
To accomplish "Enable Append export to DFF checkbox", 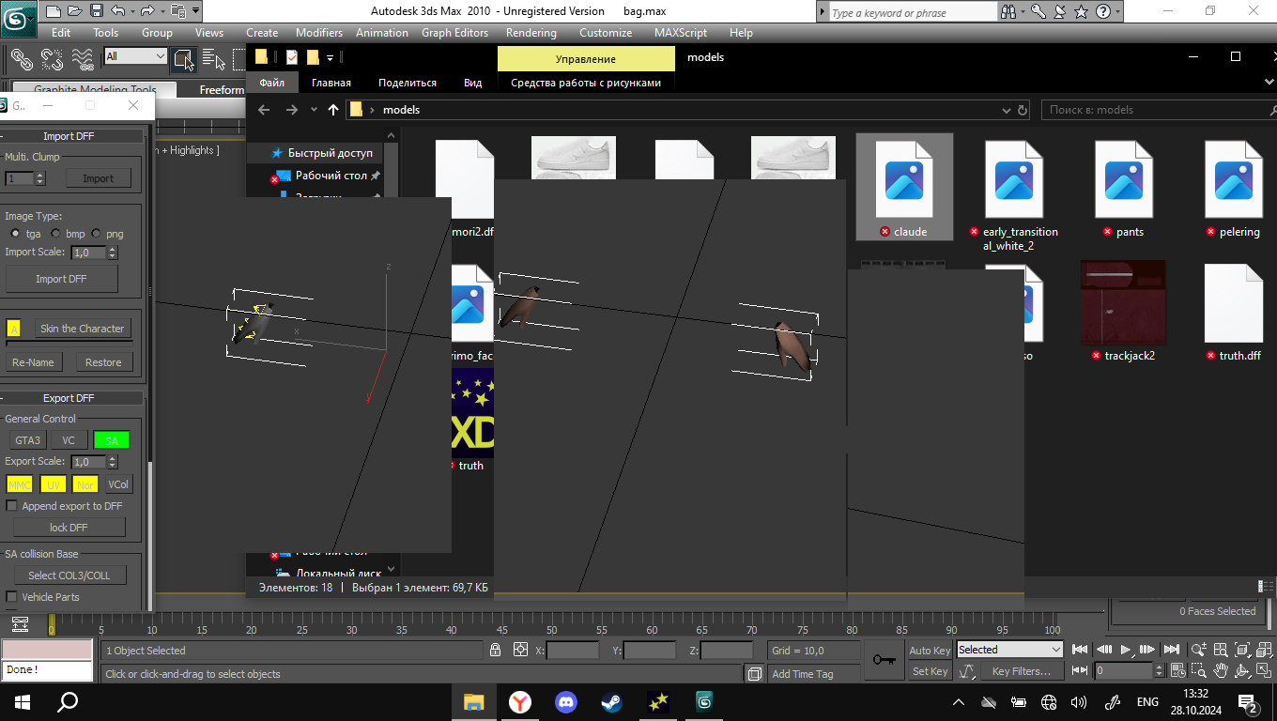I will pyautogui.click(x=12, y=506).
